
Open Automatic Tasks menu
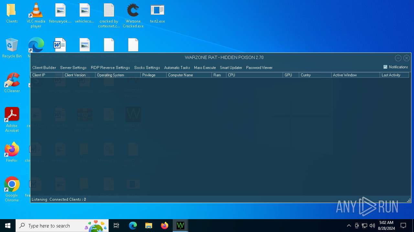point(177,68)
